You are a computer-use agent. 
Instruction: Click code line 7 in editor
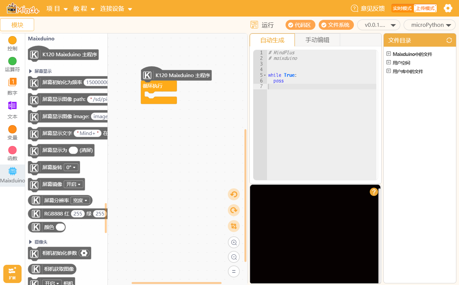[322, 86]
